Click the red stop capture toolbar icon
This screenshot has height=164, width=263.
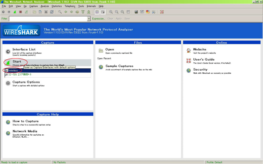(21, 12)
